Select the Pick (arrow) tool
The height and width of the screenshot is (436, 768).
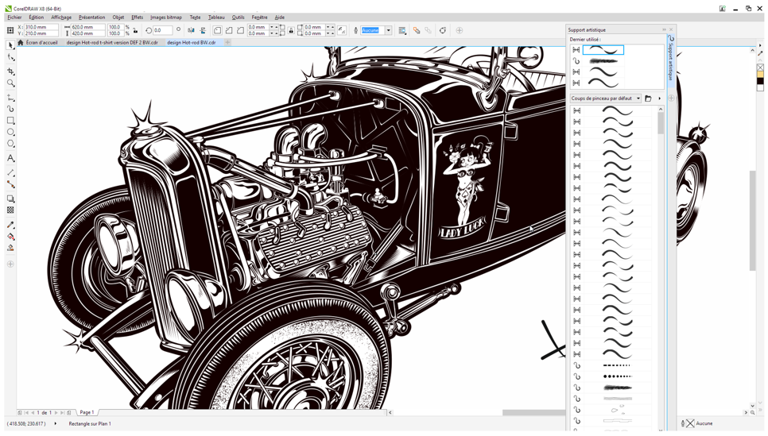(11, 45)
